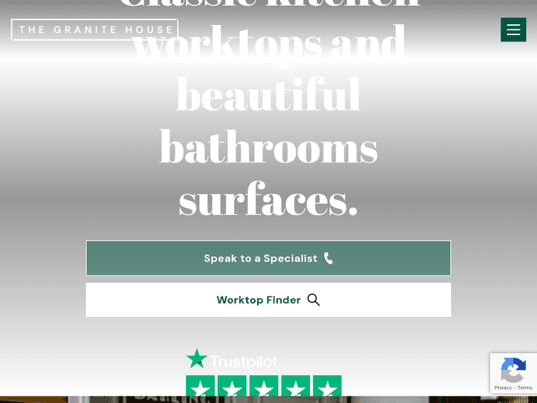Open the reCAPTCHA Privacy link
The image size is (537, 403).
(x=503, y=387)
